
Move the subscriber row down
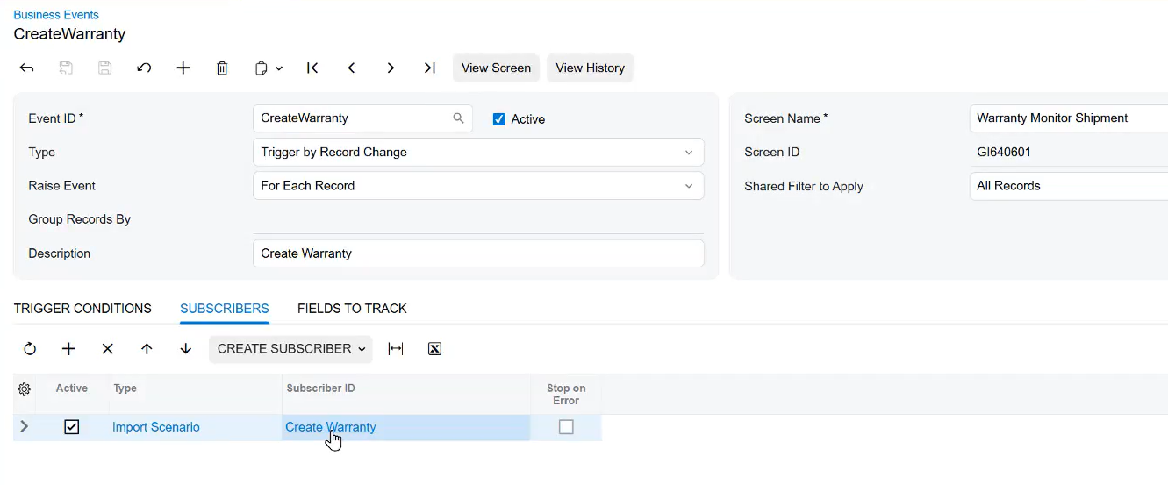(x=185, y=349)
